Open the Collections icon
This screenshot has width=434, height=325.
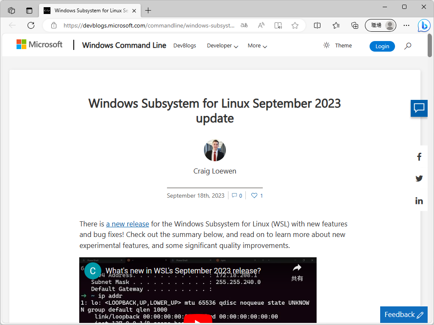point(355,25)
